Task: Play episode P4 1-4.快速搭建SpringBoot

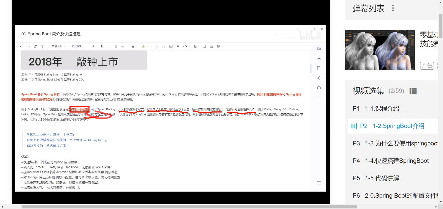Action: [x=393, y=161]
